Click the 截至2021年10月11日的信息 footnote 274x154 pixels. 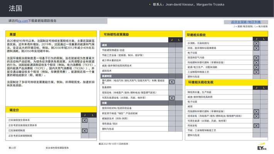coord(113,144)
